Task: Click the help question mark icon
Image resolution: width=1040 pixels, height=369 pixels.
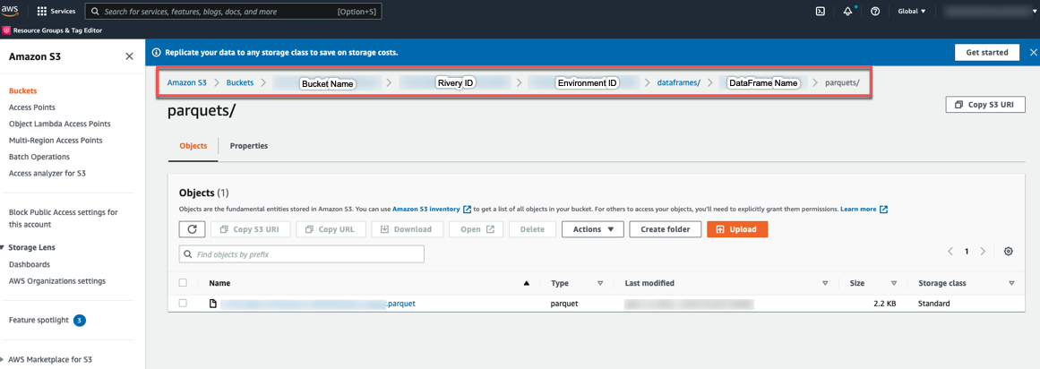Action: 875,12
